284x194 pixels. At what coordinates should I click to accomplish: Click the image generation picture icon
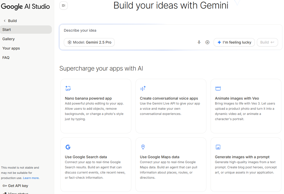[218, 147]
